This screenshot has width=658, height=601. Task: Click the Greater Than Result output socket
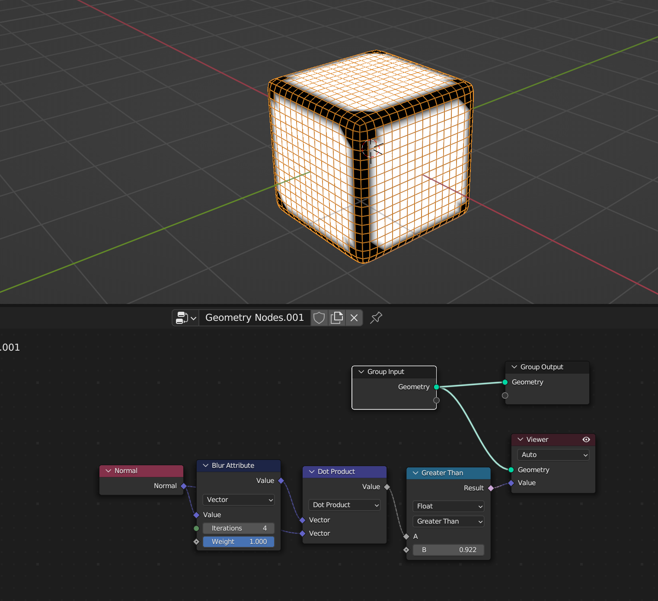[491, 488]
